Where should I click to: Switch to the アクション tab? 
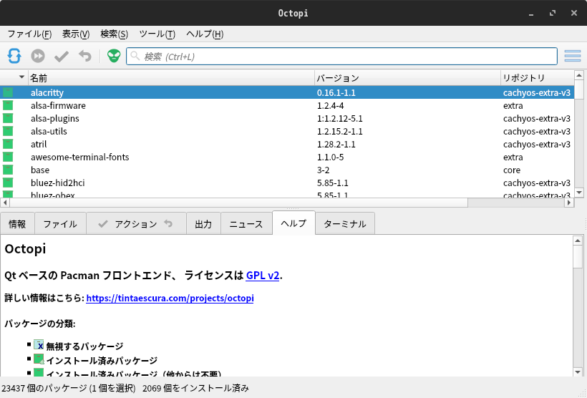click(x=136, y=224)
